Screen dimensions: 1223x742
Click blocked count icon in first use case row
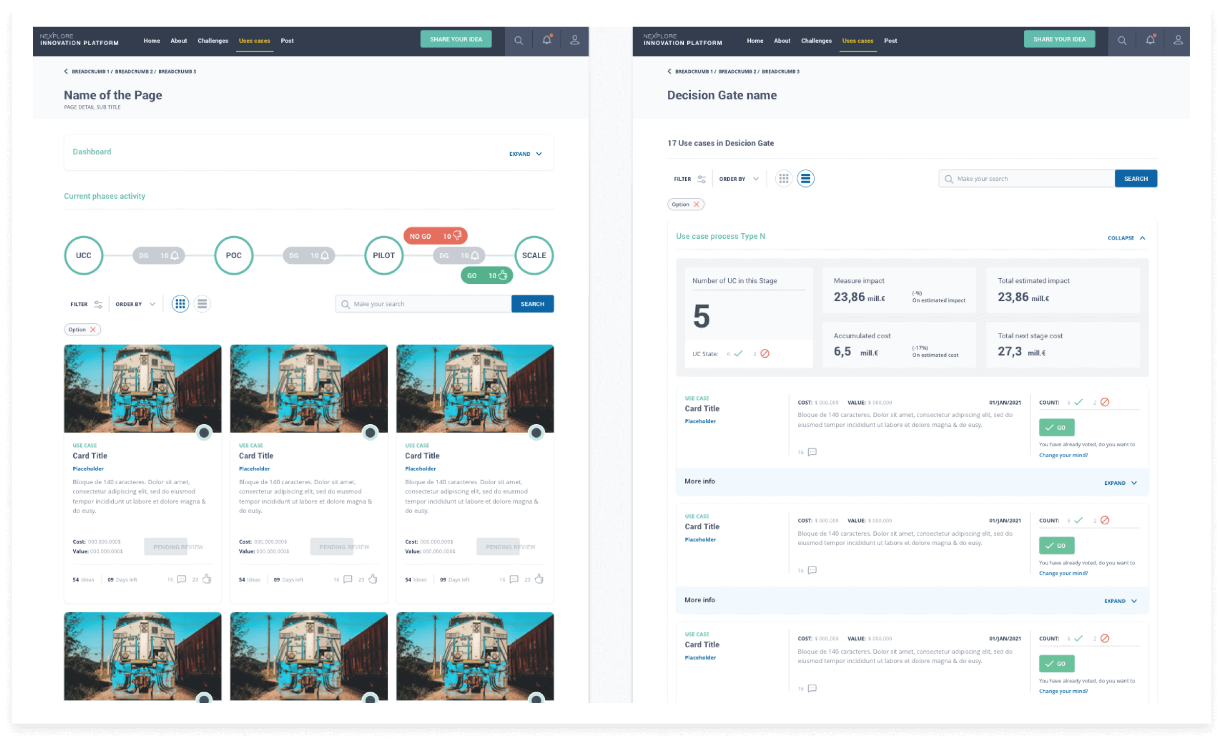pyautogui.click(x=1105, y=402)
